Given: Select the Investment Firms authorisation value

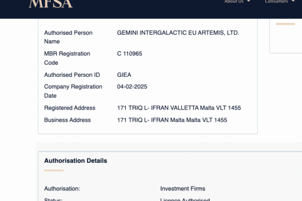Looking at the screenshot, I should 183,189.
